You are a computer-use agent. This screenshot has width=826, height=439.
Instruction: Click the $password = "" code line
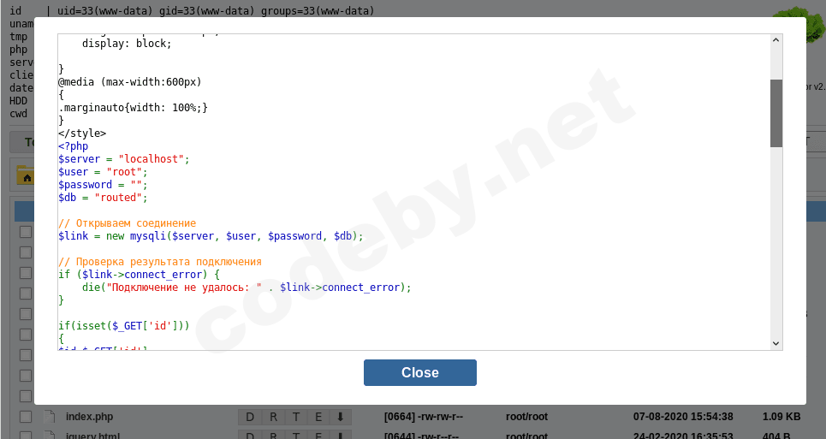[104, 185]
